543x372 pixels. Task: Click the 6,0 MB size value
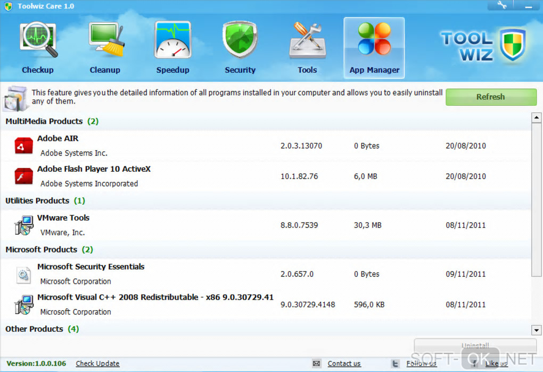365,176
